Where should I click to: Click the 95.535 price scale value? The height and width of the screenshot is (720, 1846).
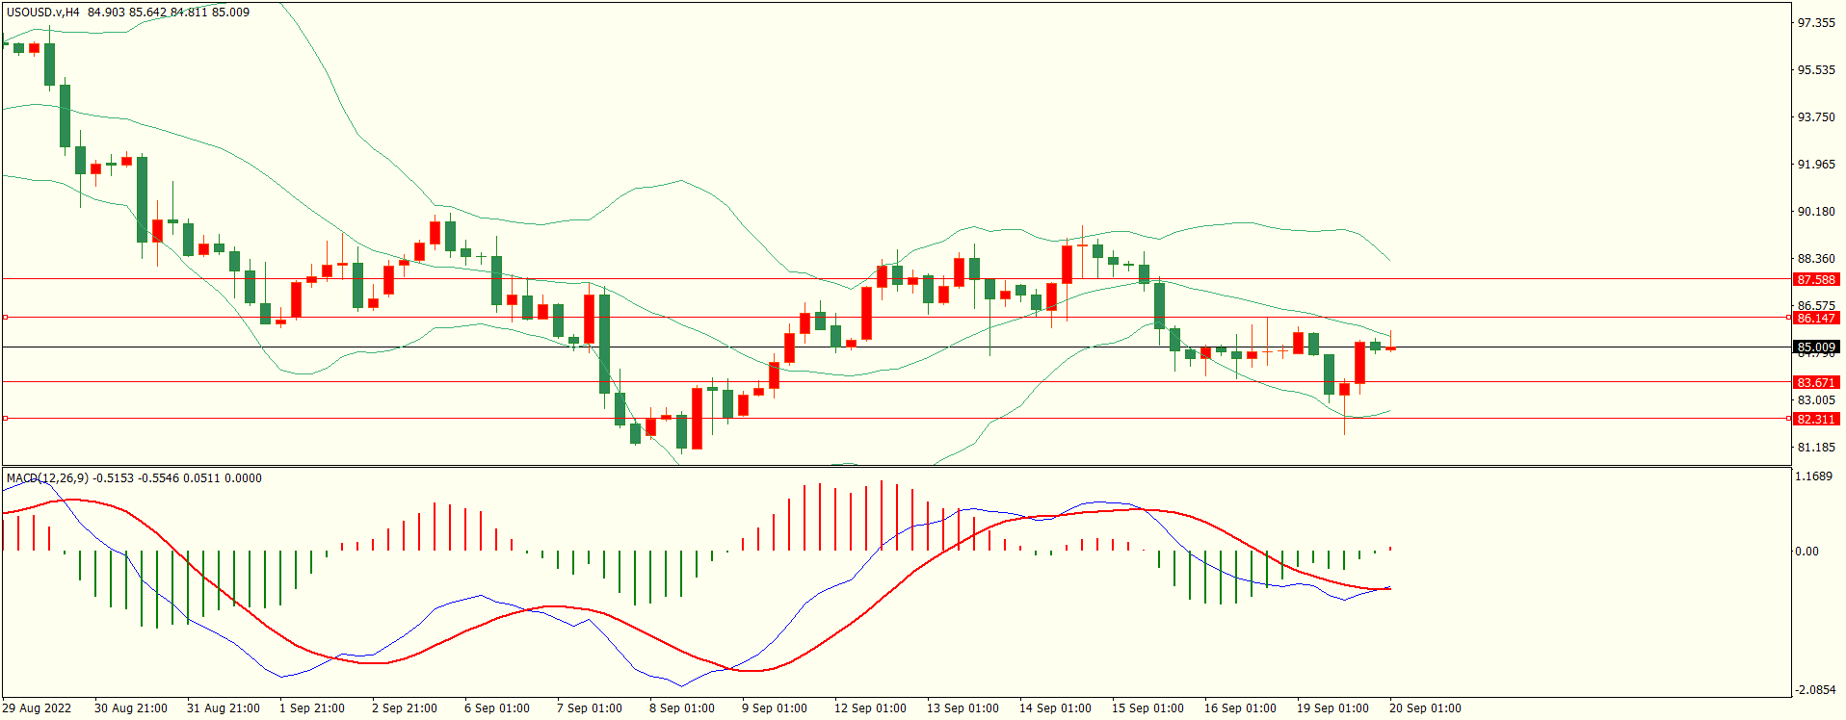tap(1816, 69)
